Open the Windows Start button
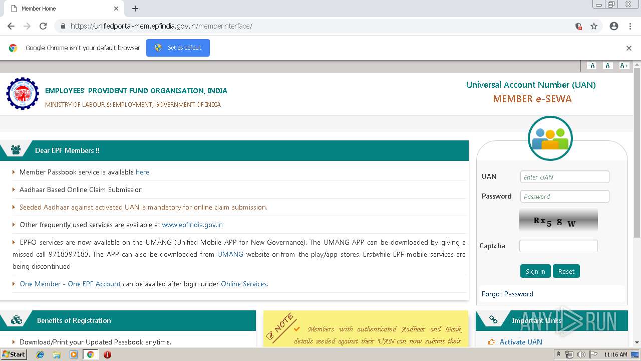This screenshot has width=641, height=361. click(x=14, y=354)
